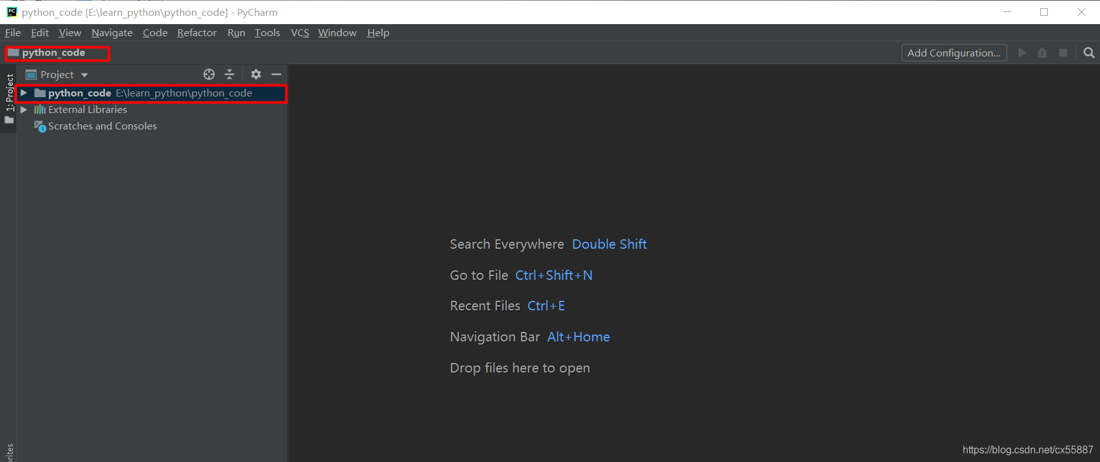Click the Collapse All icon in Project panel
This screenshot has width=1100, height=462.
pyautogui.click(x=229, y=74)
